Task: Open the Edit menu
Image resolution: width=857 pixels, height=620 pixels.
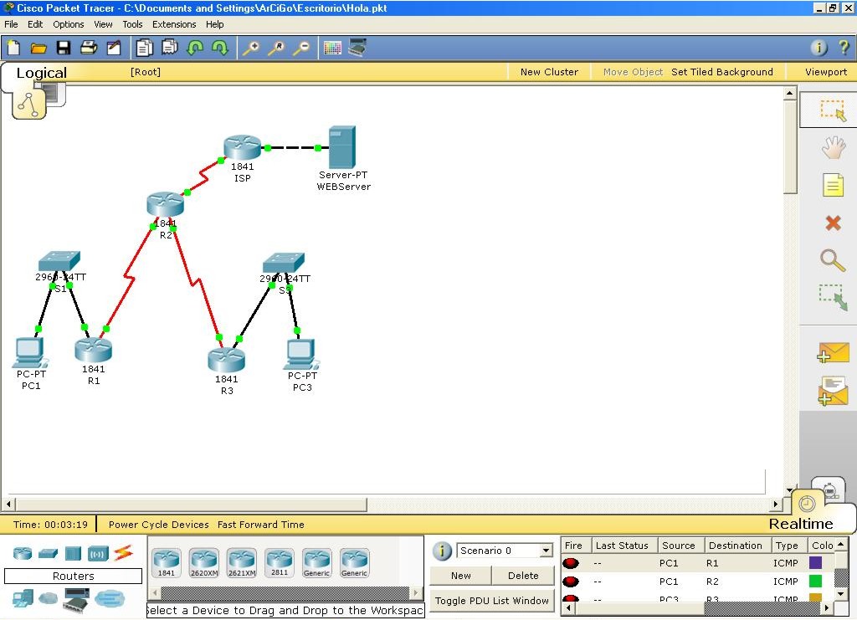Action: 35,24
